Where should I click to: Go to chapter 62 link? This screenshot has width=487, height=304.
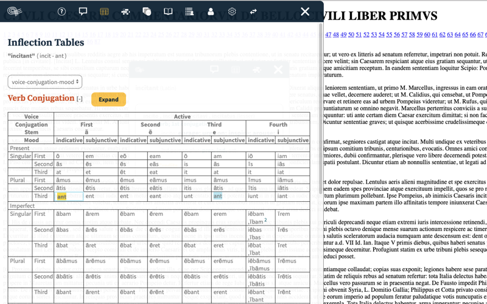[443, 35]
